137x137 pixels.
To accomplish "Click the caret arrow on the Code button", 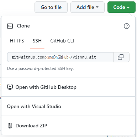I will pyautogui.click(x=128, y=7).
